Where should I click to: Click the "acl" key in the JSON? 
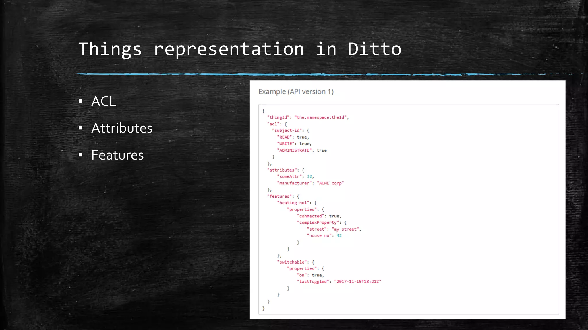coord(273,124)
